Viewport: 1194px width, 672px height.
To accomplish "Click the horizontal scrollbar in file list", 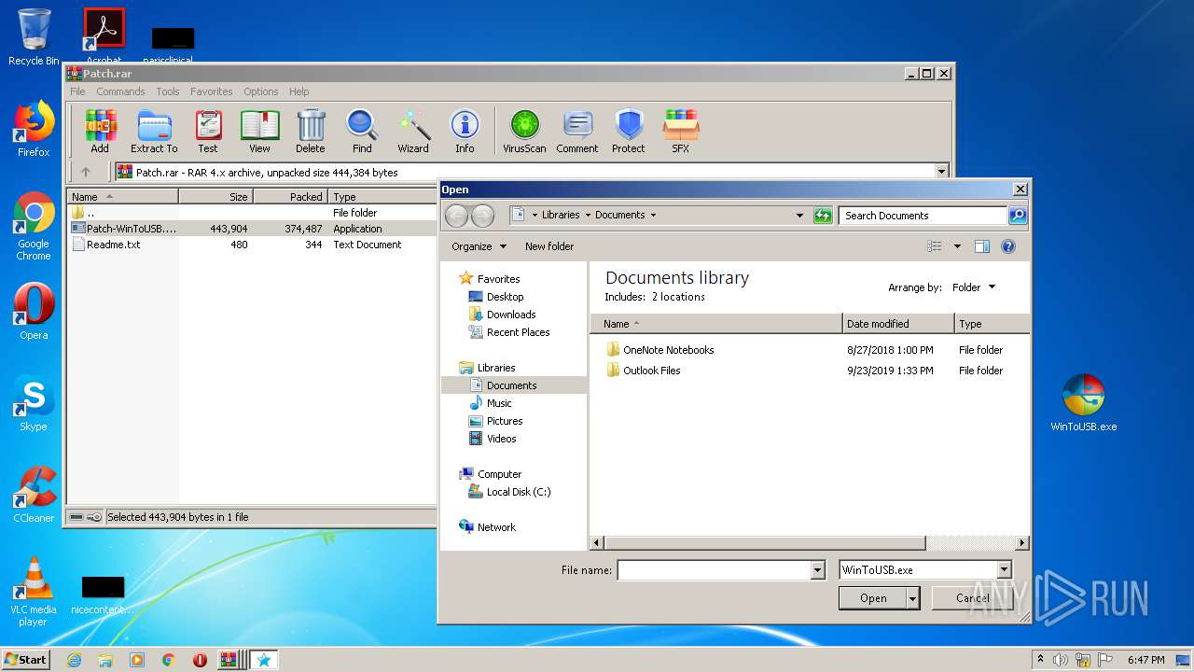I will click(765, 542).
